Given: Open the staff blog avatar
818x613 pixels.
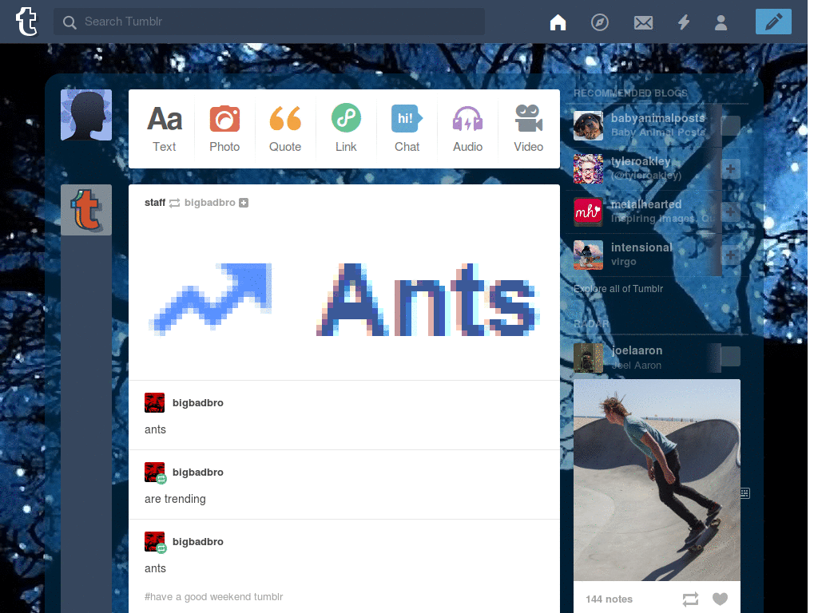Looking at the screenshot, I should pos(86,210).
